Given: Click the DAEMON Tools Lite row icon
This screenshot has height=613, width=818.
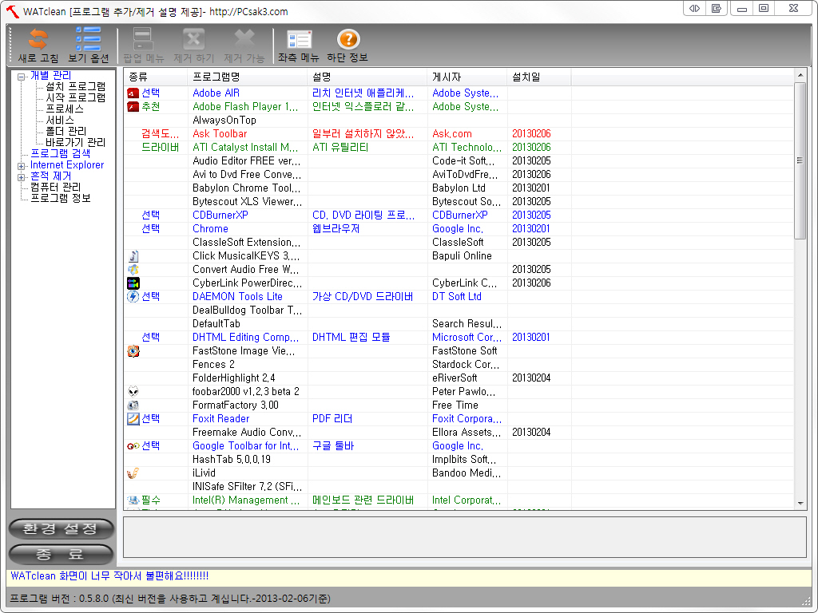Looking at the screenshot, I should point(133,297).
